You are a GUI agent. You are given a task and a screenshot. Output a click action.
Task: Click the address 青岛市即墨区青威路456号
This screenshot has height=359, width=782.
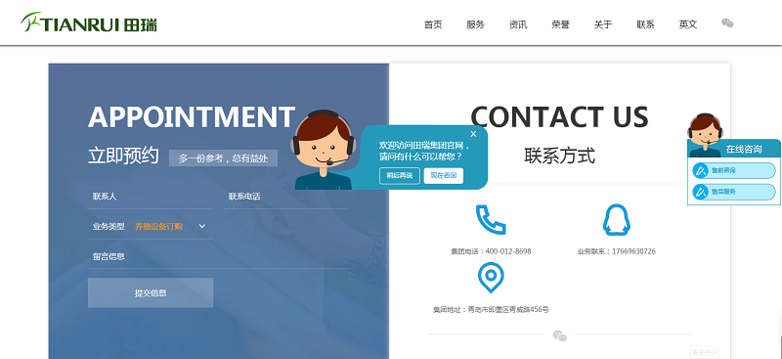point(508,310)
